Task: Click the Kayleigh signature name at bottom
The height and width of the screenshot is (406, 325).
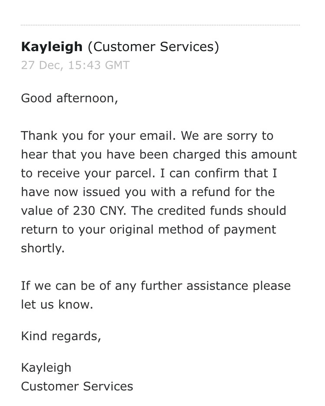Action: [46, 368]
